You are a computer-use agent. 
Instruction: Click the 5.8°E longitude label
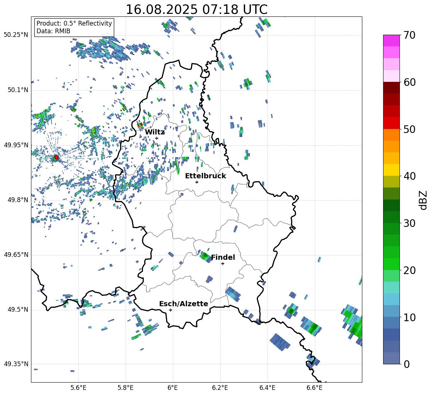click(x=126, y=388)
